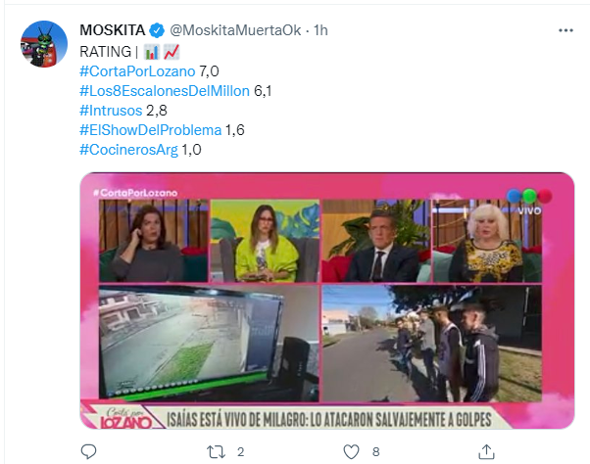Click the retweet arrows icon
590x464 pixels.
click(216, 451)
